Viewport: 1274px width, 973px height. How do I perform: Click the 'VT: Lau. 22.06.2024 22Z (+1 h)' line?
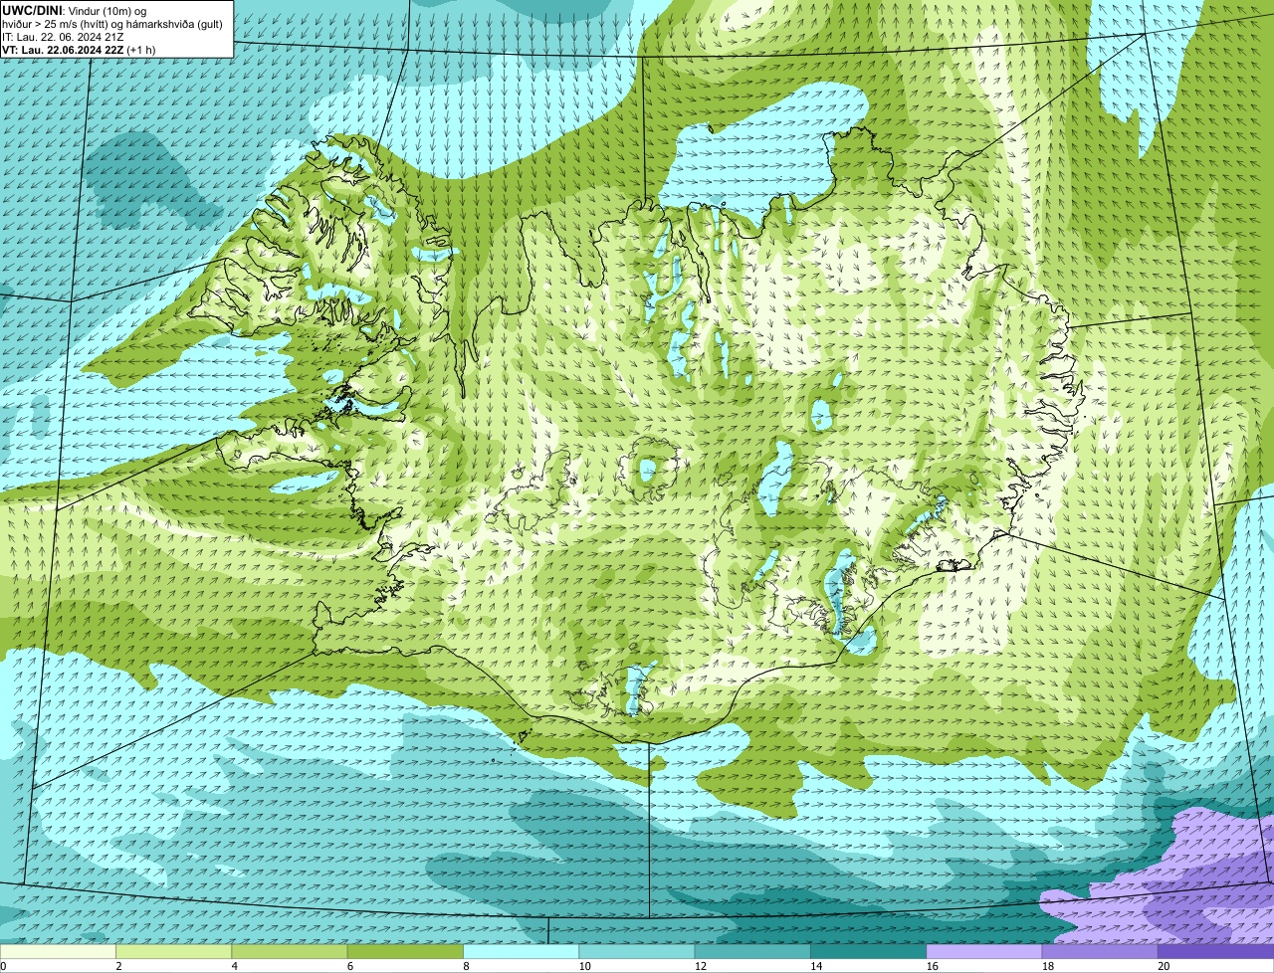point(79,49)
